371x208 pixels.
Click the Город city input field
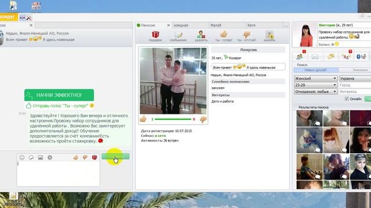[x=355, y=85]
